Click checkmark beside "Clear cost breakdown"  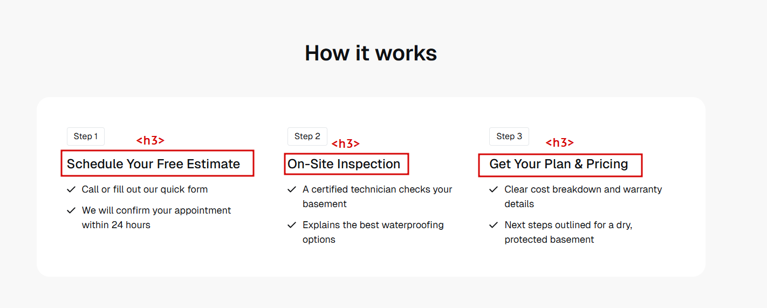click(494, 189)
